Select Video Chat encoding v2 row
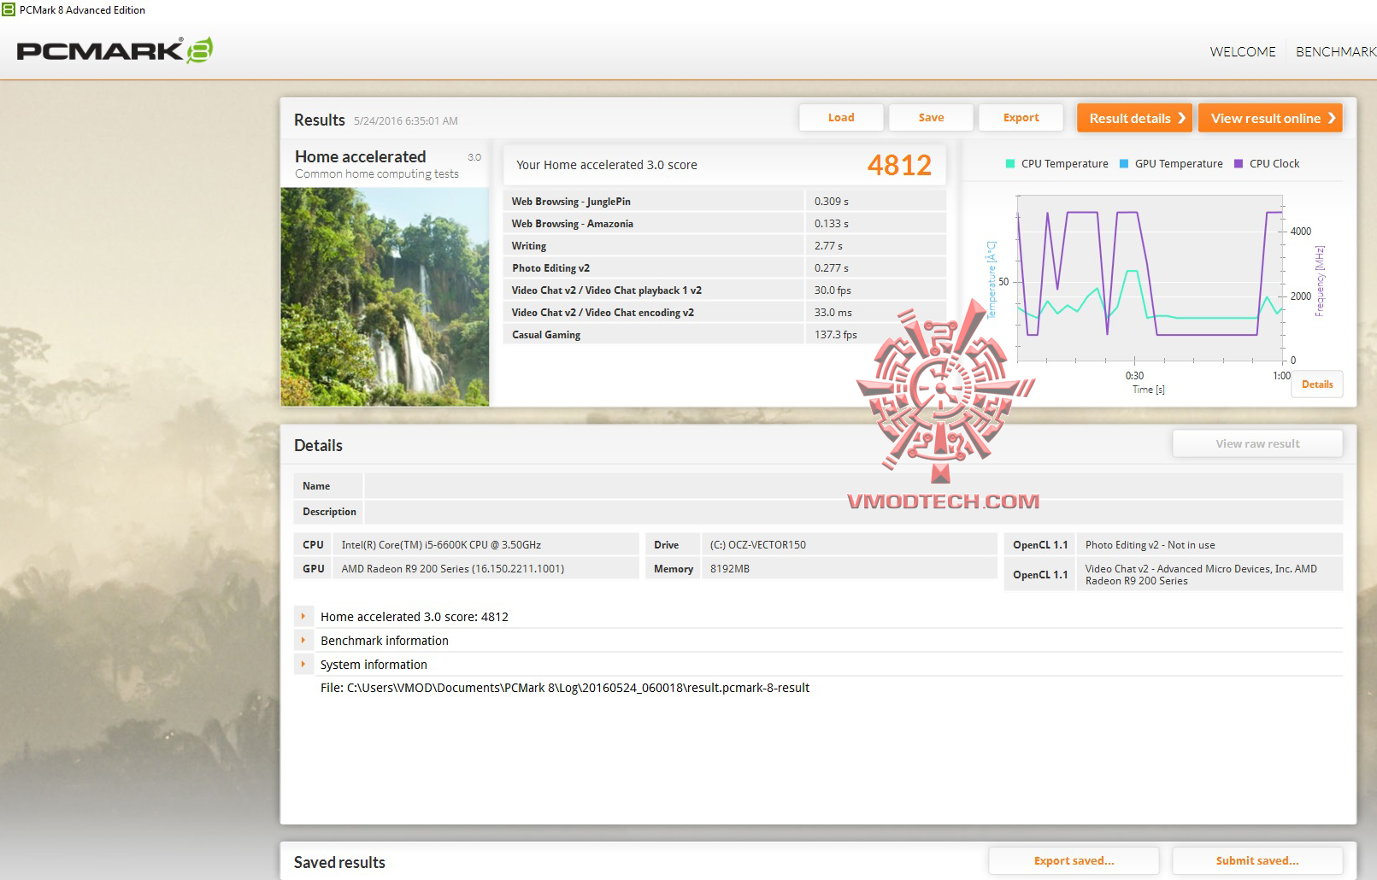The width and height of the screenshot is (1377, 880). coord(725,313)
